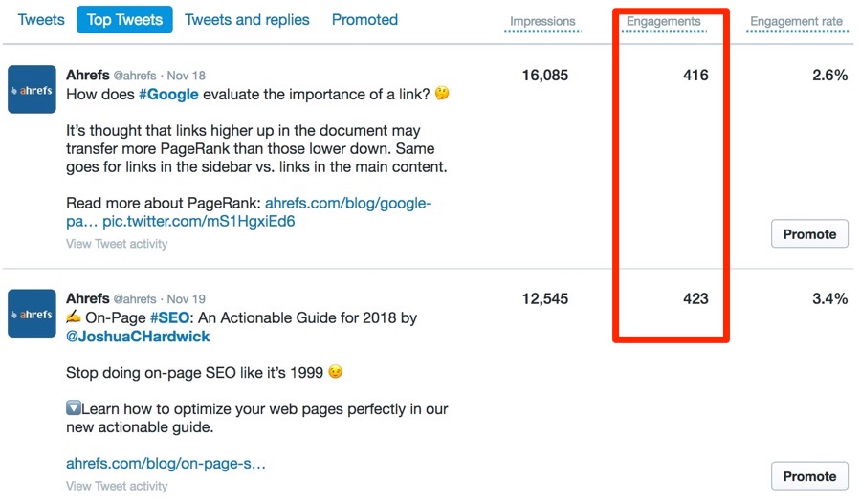Sort by the Impressions column header

pos(542,21)
